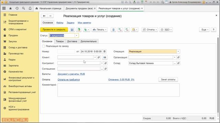
Task: Switch to the Дополнительно tab
Action: (x=89, y=41)
